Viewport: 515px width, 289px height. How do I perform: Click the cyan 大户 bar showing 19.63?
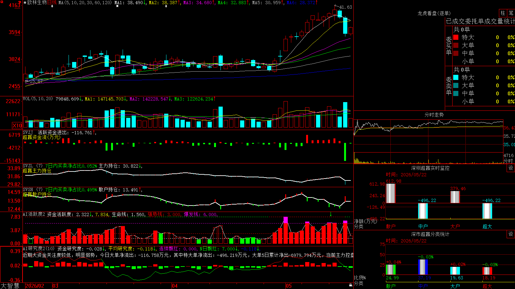click(455, 271)
